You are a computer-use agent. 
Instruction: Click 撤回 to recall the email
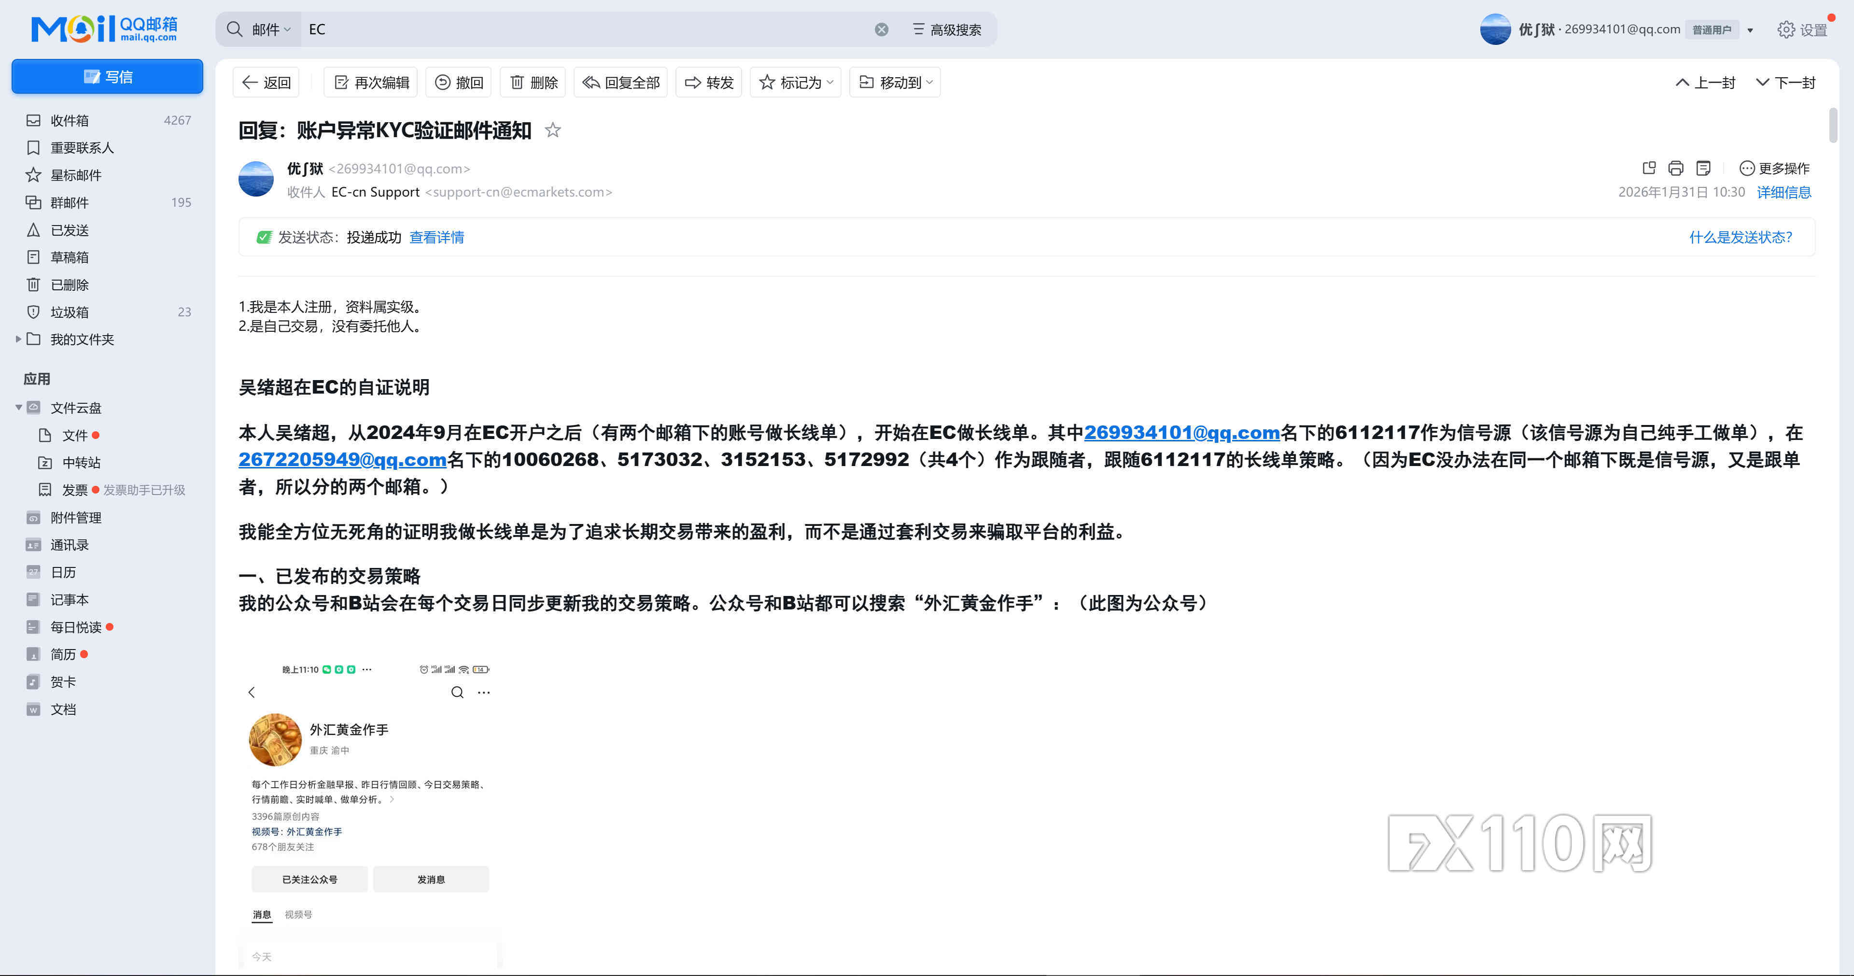point(459,83)
